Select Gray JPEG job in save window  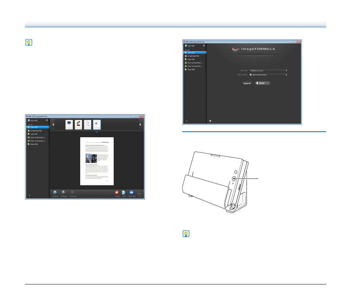click(195, 70)
